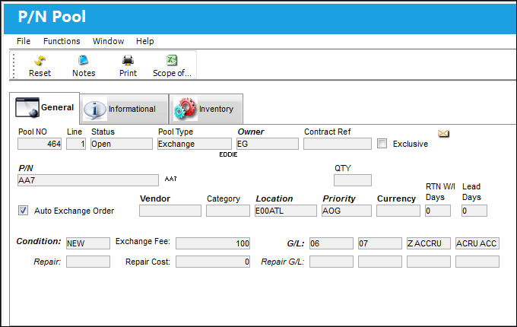Click the General tab window icon
517x327 pixels.
[27, 107]
